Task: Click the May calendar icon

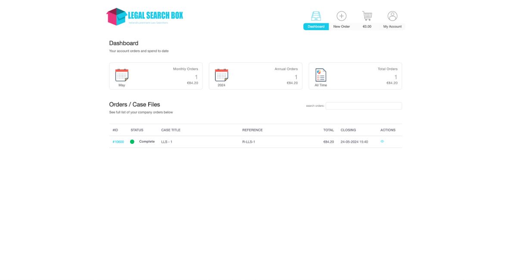Action: [x=122, y=75]
